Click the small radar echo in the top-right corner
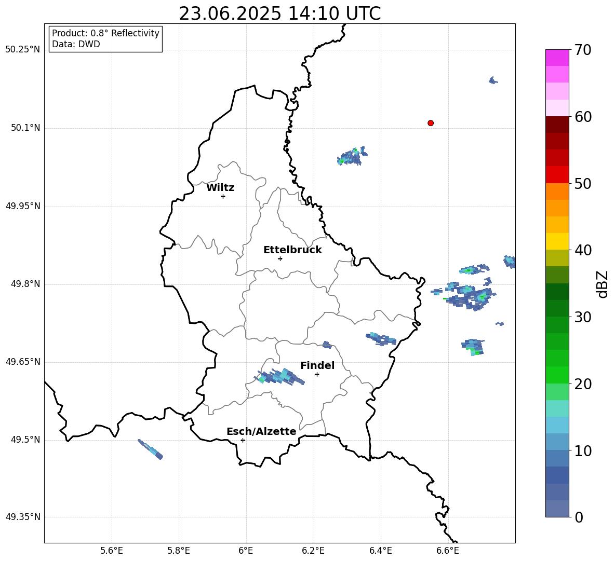615x561 pixels. [493, 80]
